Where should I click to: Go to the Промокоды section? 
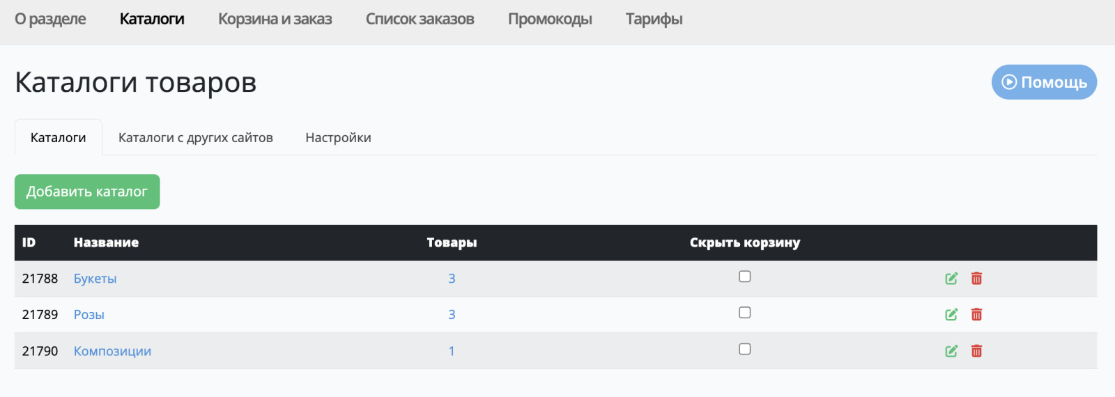coord(550,19)
